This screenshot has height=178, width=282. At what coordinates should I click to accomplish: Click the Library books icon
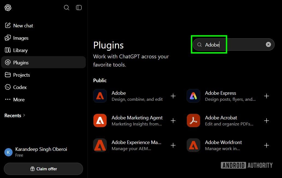pyautogui.click(x=8, y=50)
